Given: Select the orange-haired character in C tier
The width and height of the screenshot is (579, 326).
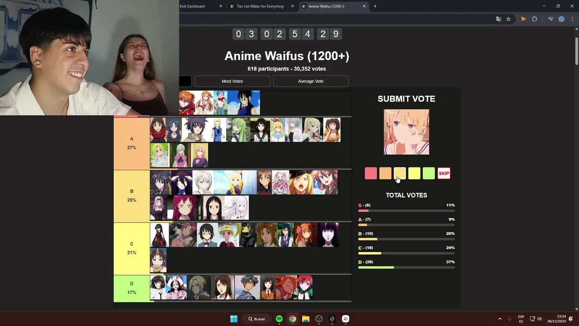Looking at the screenshot, I should click(306, 235).
